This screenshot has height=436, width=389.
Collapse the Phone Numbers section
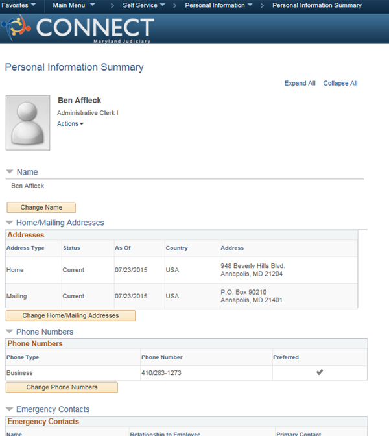coord(10,332)
